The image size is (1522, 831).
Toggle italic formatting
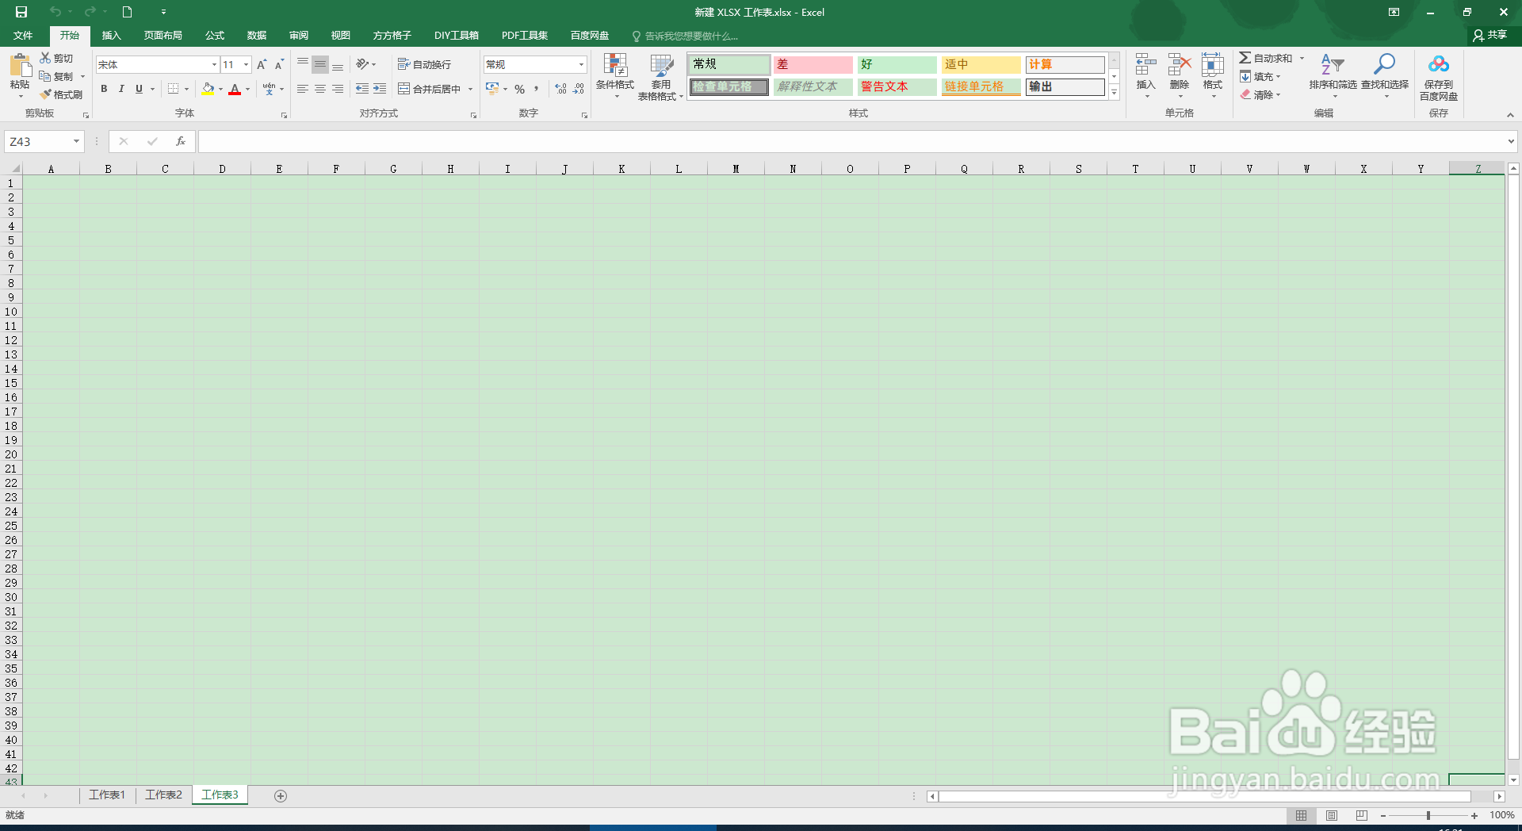click(x=121, y=89)
